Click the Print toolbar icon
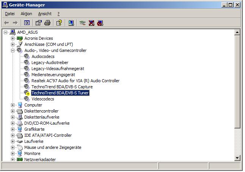The height and width of the screenshot is (172, 245). 47,23
